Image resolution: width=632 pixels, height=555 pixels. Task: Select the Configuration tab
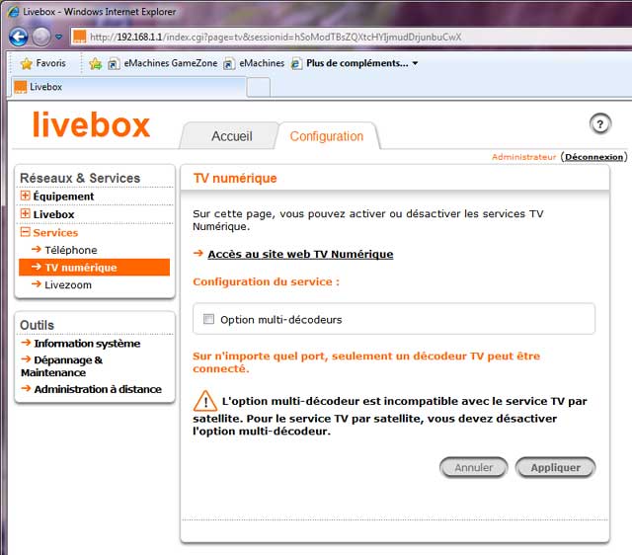click(326, 136)
